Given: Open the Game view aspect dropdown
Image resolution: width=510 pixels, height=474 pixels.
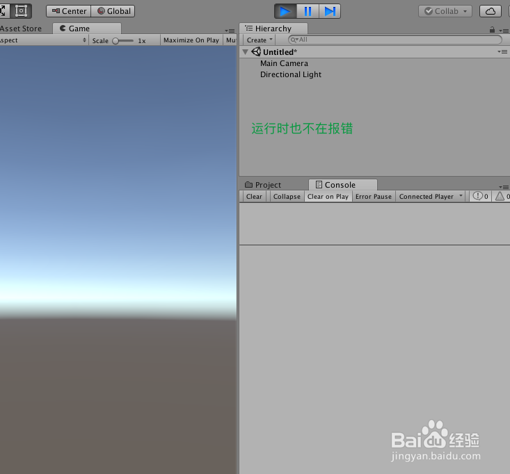Looking at the screenshot, I should coord(44,40).
